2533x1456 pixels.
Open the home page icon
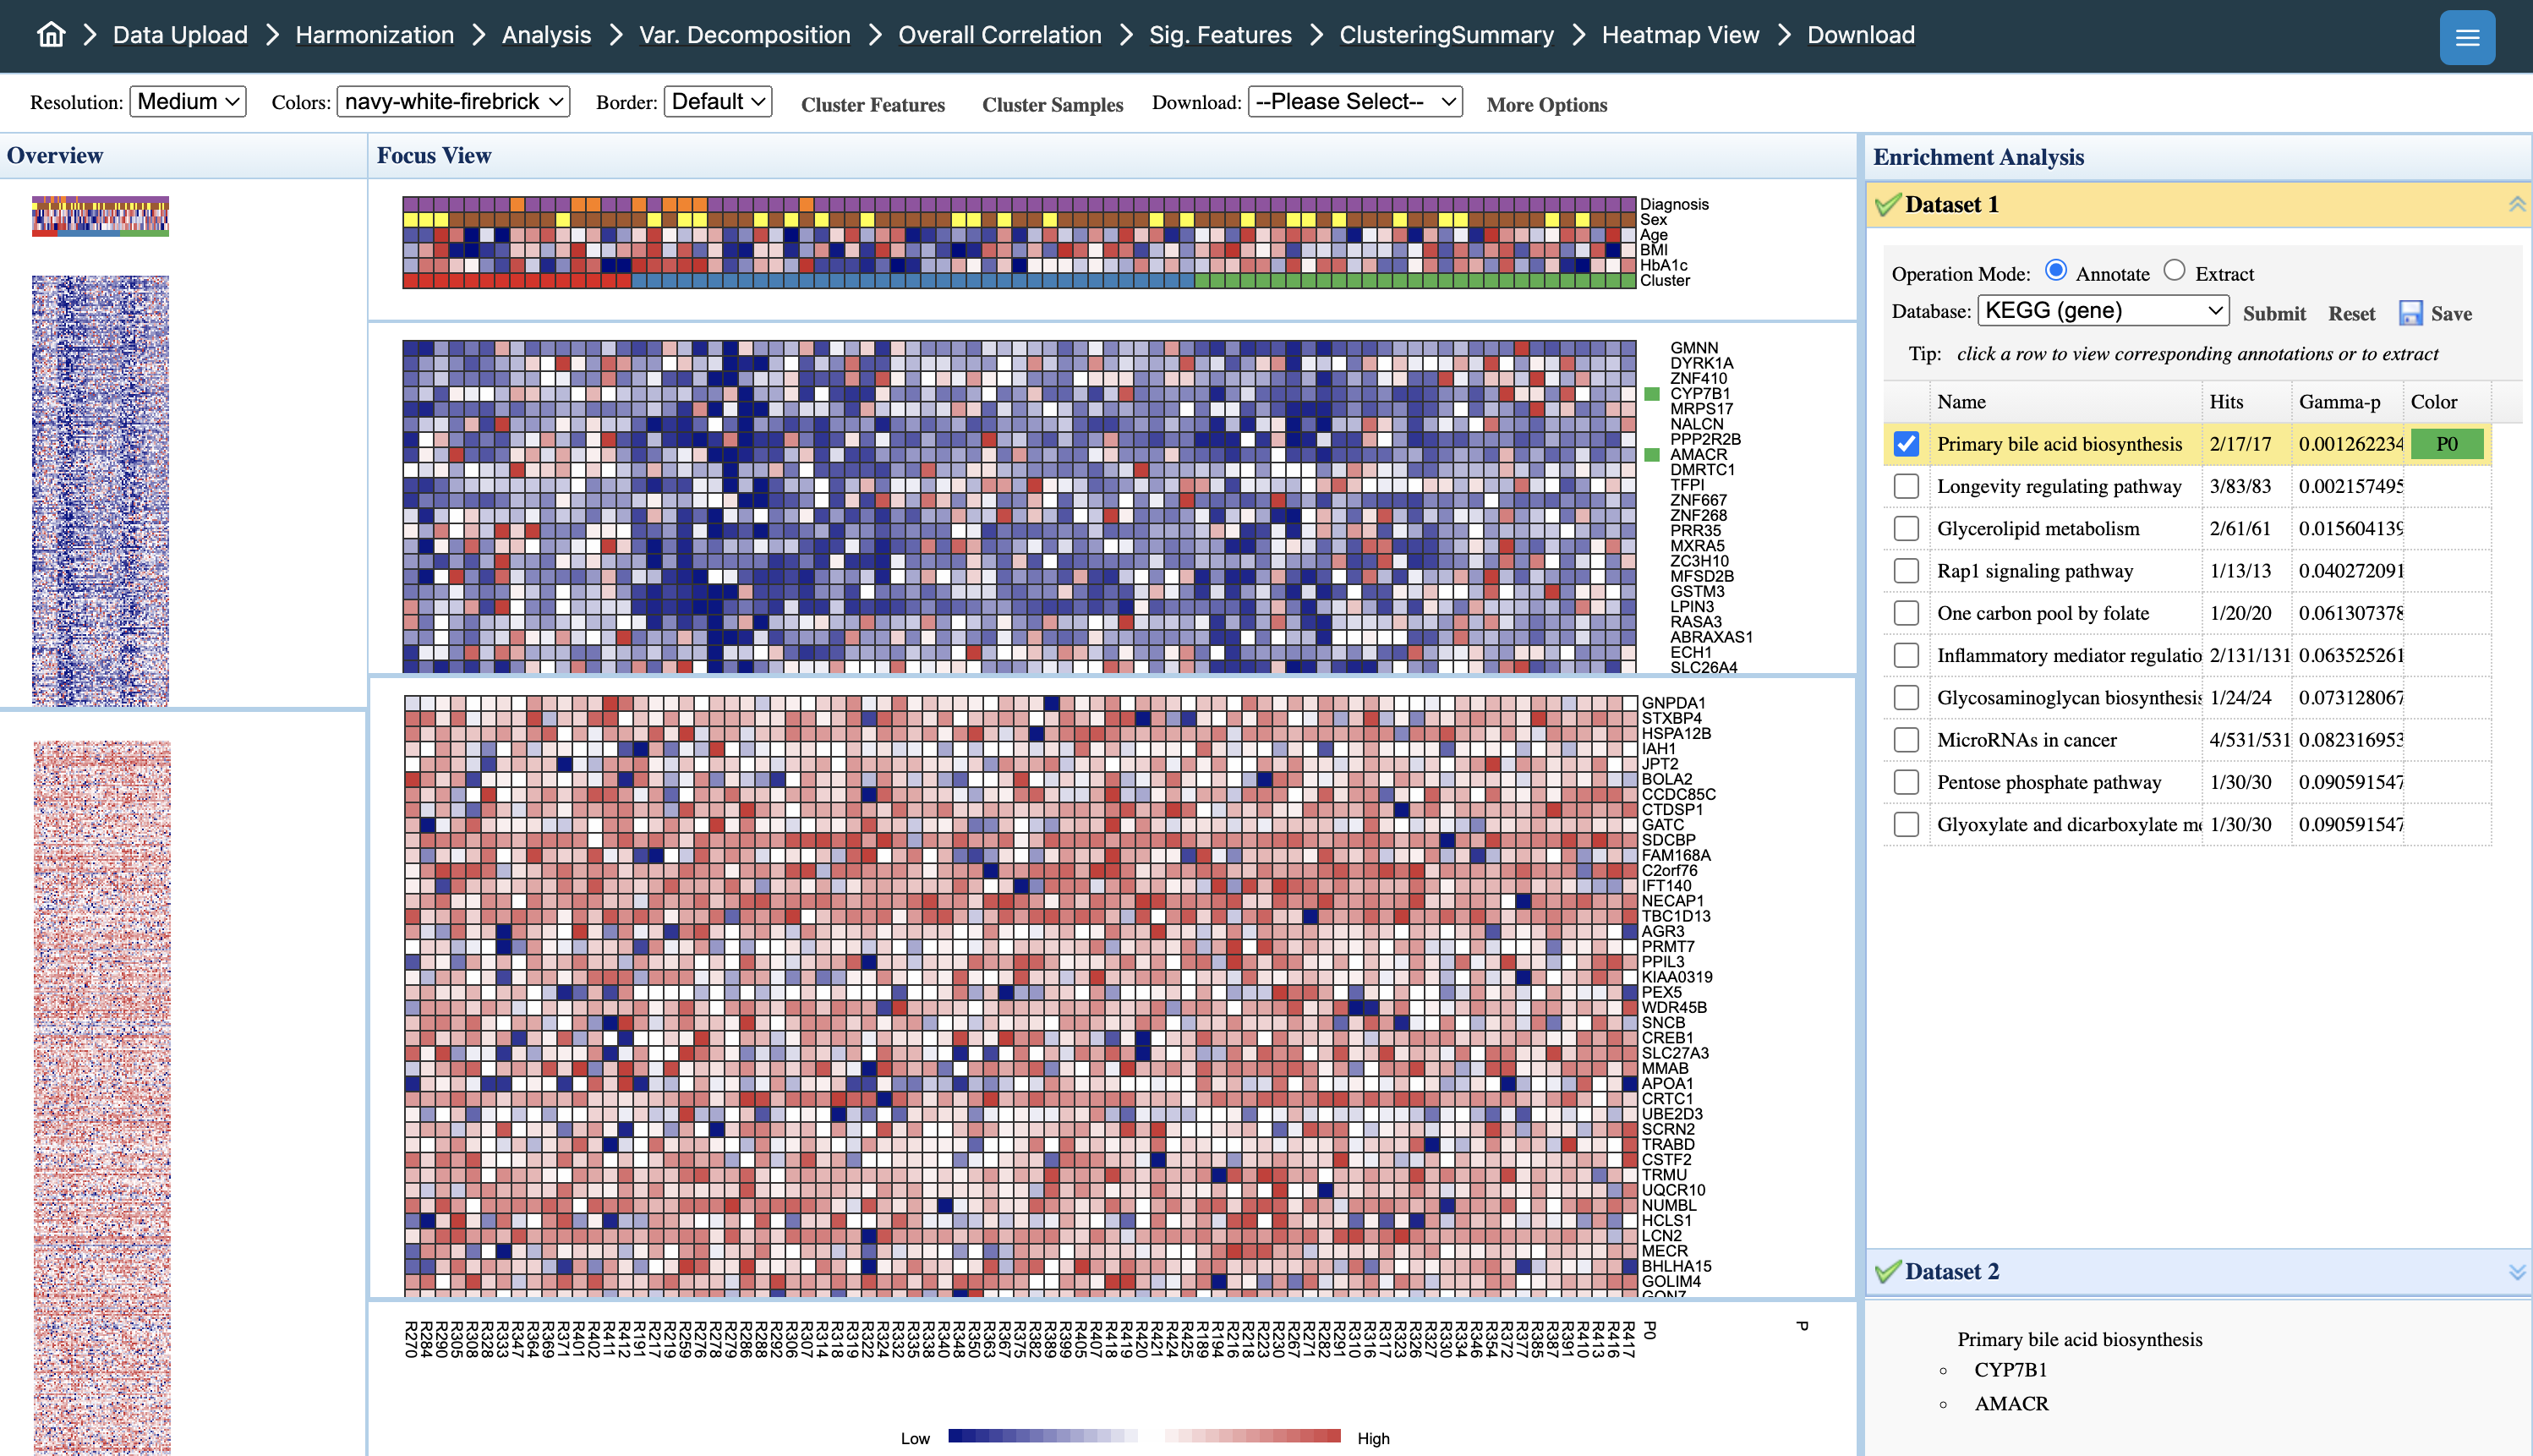(x=49, y=34)
